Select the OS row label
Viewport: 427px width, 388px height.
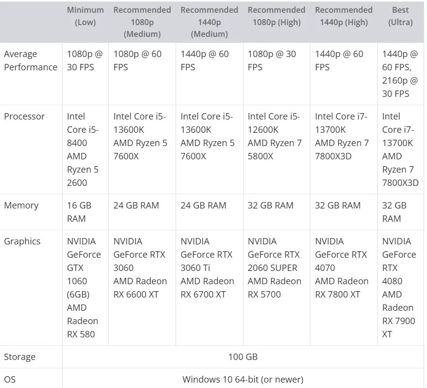[10, 379]
